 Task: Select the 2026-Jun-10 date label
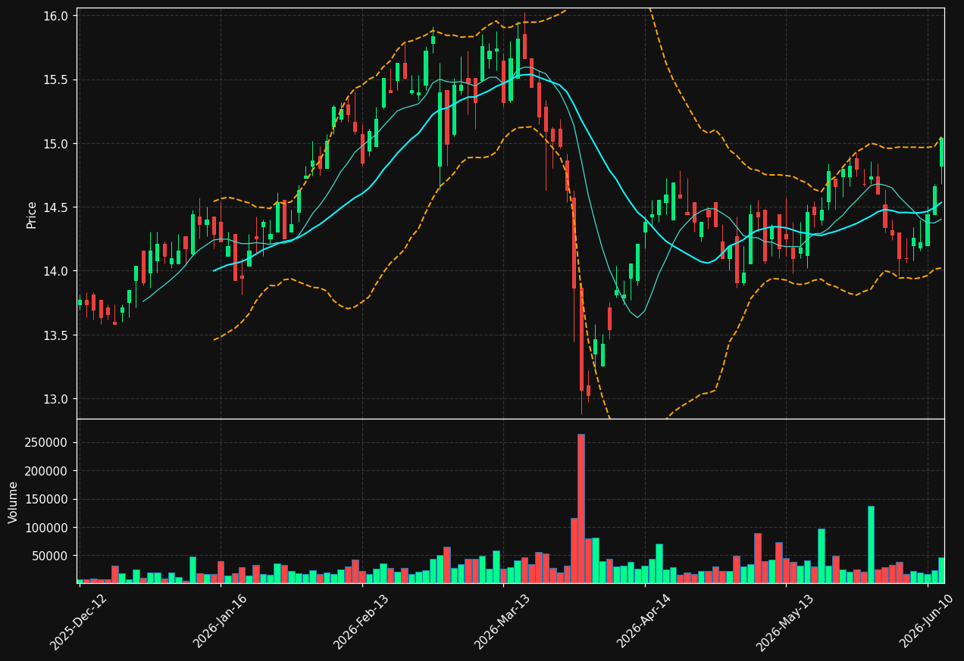click(927, 621)
